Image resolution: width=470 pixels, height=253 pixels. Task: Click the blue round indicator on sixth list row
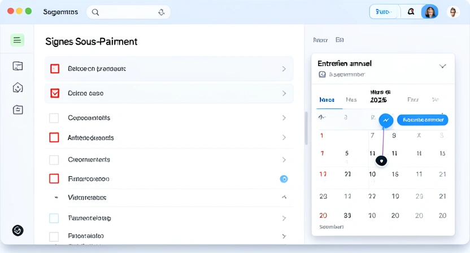point(284,179)
